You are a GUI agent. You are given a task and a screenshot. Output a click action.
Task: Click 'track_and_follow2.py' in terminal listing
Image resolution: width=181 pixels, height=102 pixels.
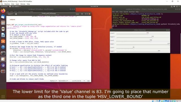(x=150, y=21)
